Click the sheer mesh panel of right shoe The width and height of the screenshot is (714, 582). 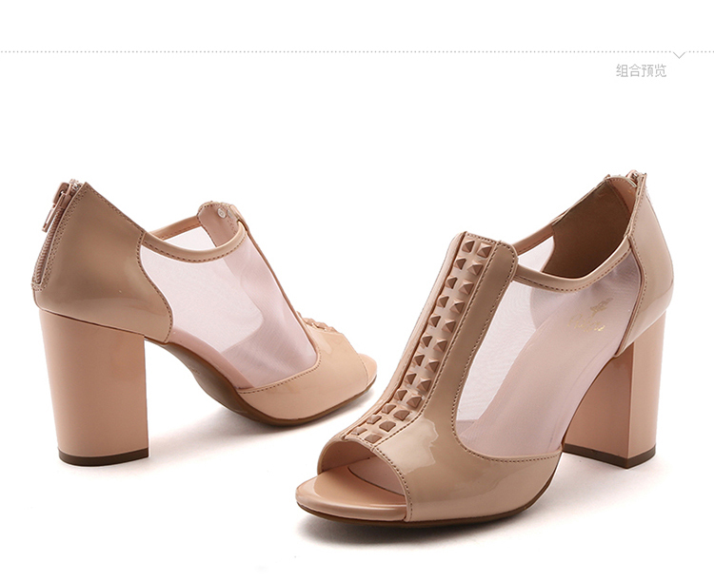pyautogui.click(x=533, y=361)
